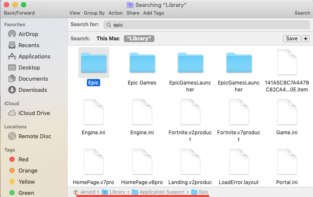Click Add Tags in the toolbar
The width and height of the screenshot is (313, 197).
click(153, 13)
